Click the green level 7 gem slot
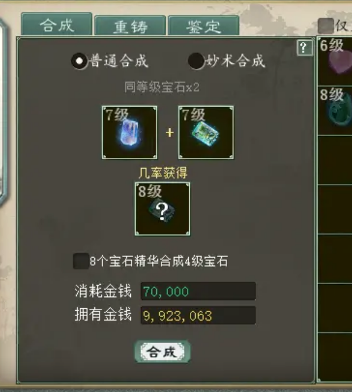Screen dimensions: 352x392 [x=206, y=133]
